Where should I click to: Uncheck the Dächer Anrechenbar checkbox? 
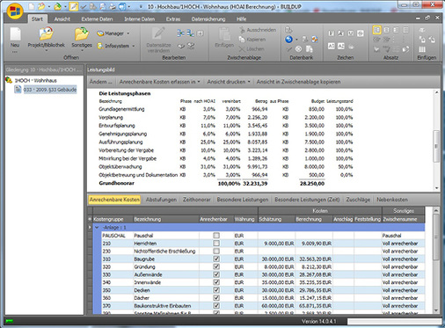[x=216, y=298]
